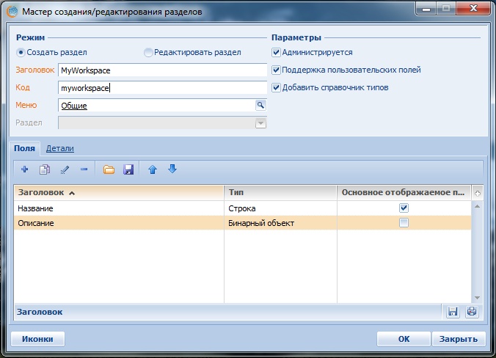Screen dimensions: 496x358
Task: Open the Раздел dropdown arrow
Action: tap(260, 123)
